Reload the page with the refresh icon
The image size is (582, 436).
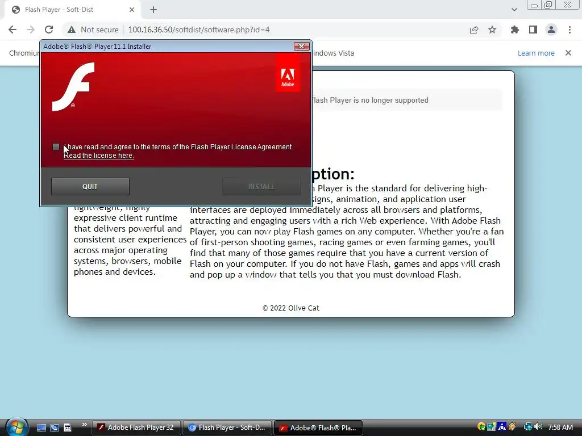coord(49,30)
